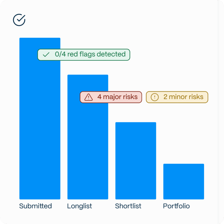Select the Shortlist axis label

[128, 206]
